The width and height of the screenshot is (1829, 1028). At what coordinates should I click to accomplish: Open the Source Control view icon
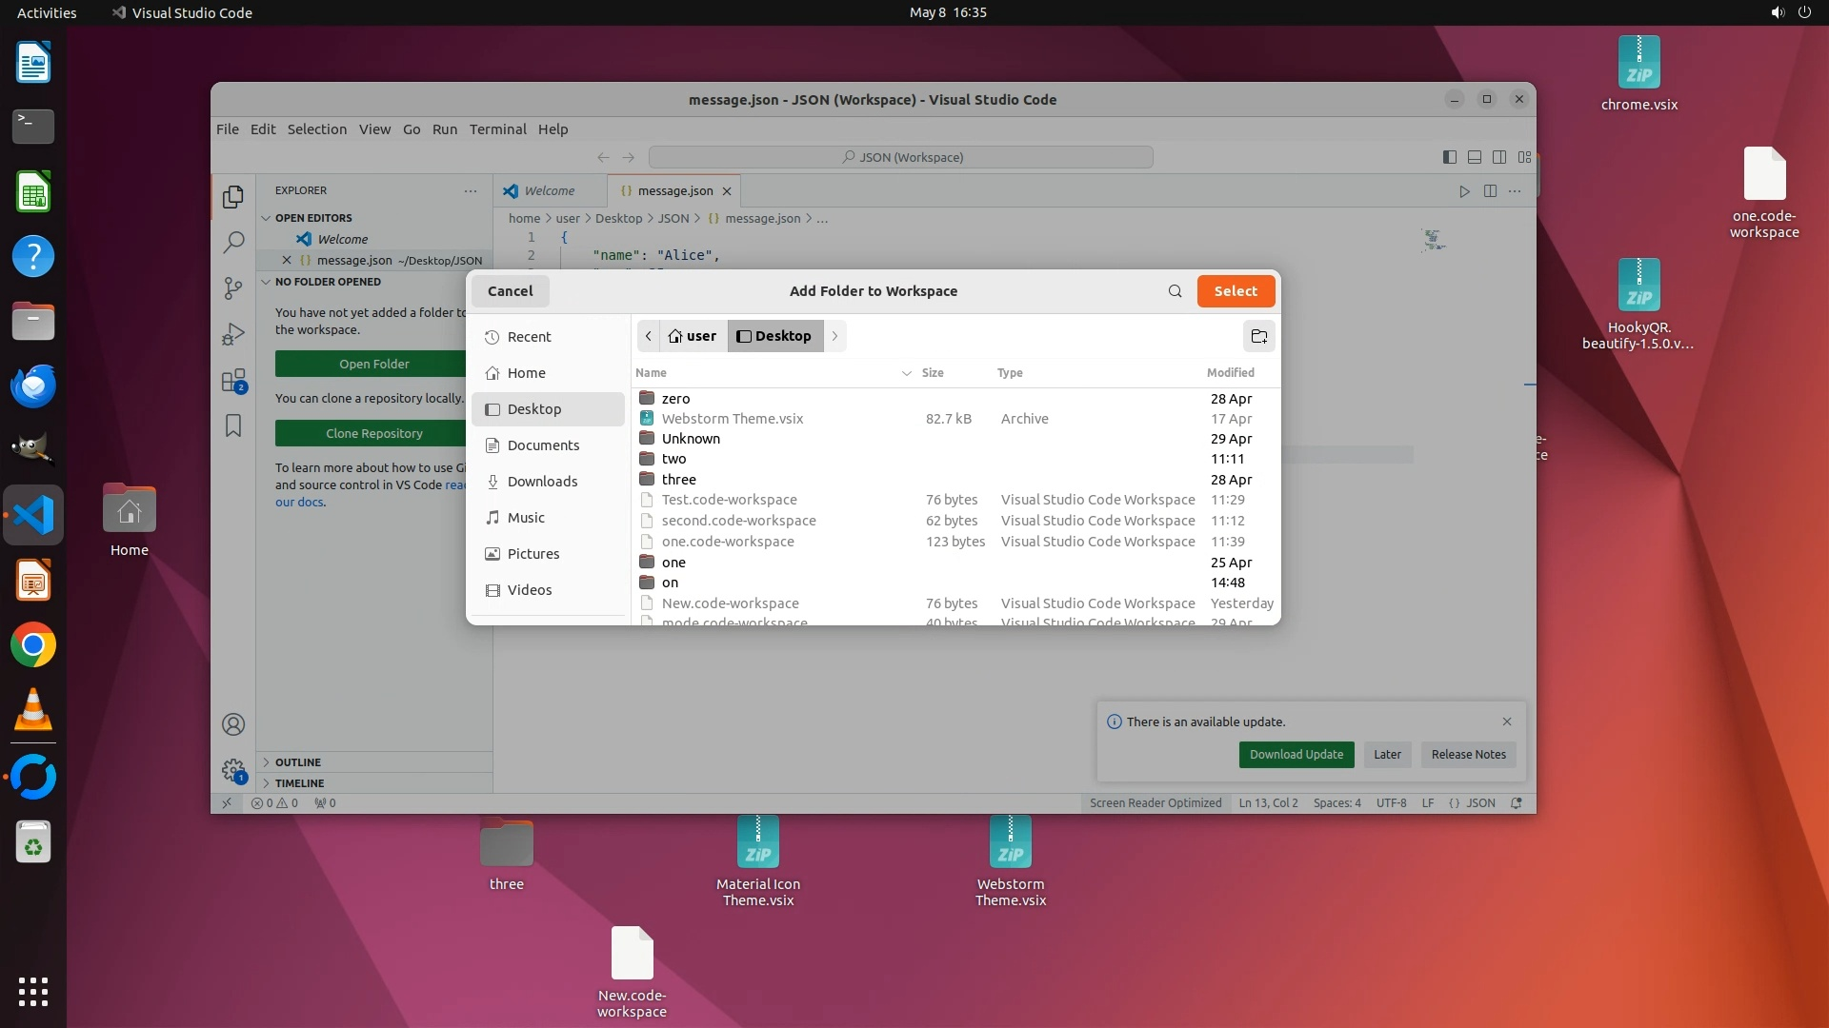[233, 288]
